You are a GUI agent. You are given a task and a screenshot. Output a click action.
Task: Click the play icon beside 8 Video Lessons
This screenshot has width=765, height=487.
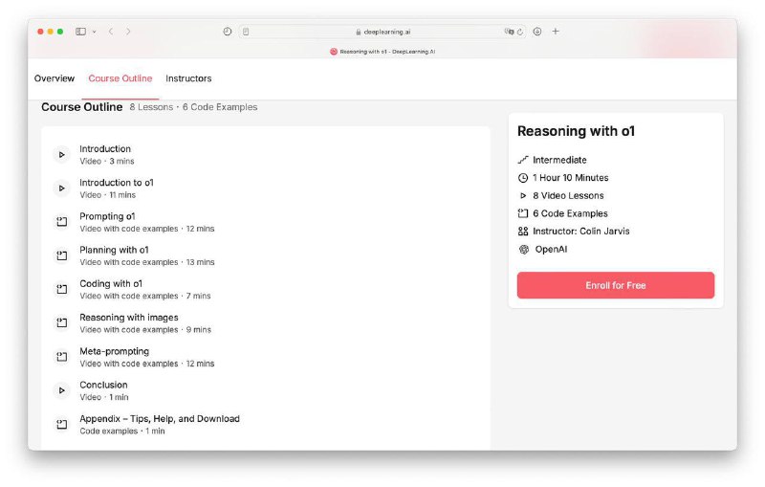[x=523, y=196]
